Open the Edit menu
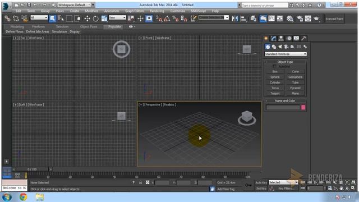 pos(19,11)
